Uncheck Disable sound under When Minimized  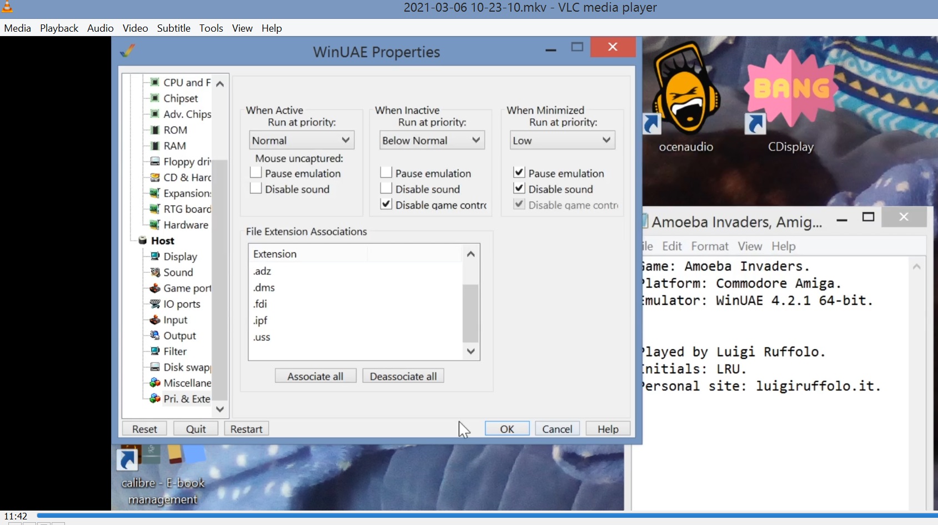click(519, 188)
